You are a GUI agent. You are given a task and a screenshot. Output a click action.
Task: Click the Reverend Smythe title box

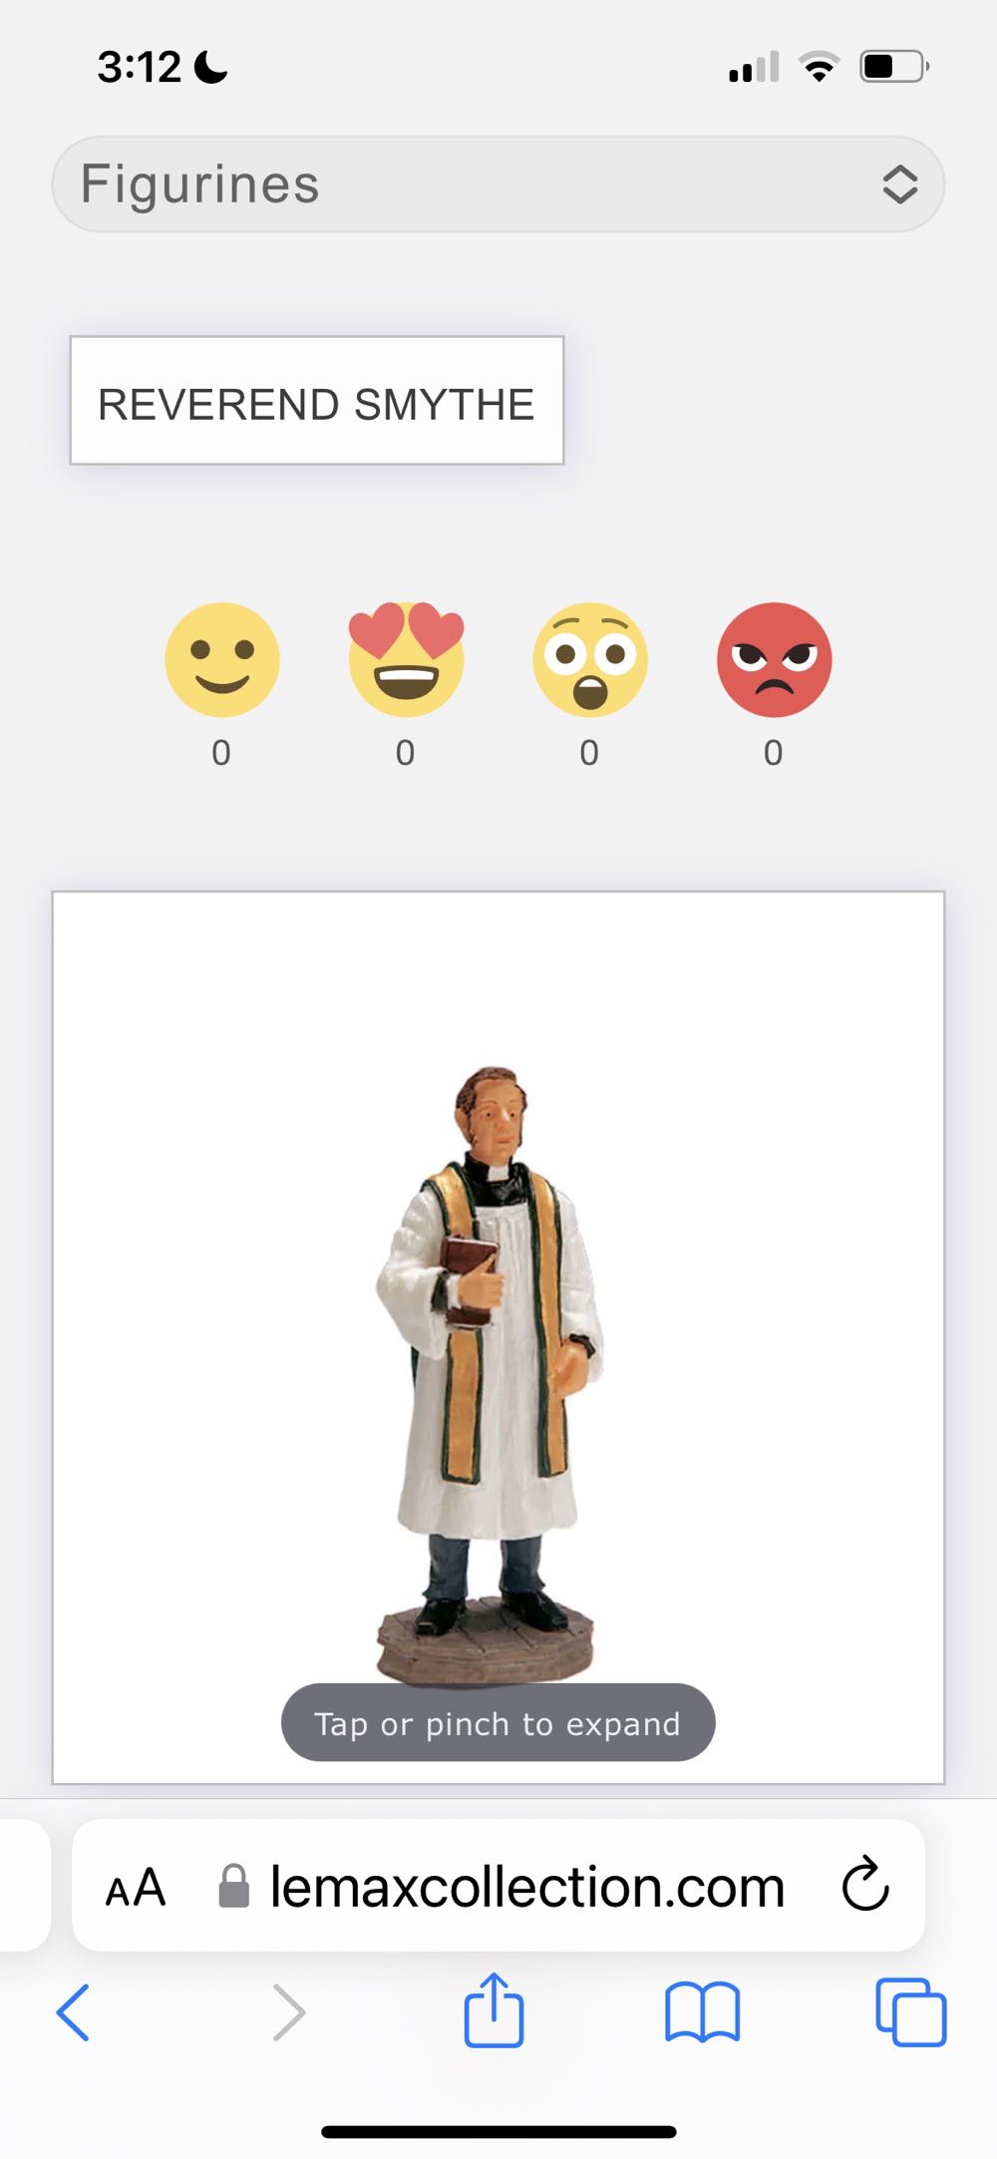pyautogui.click(x=317, y=401)
